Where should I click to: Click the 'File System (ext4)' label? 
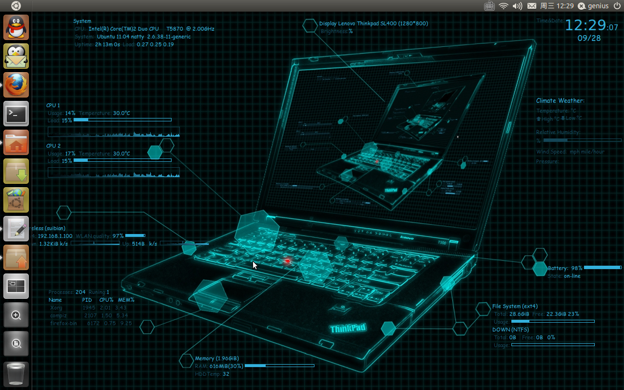pos(514,306)
